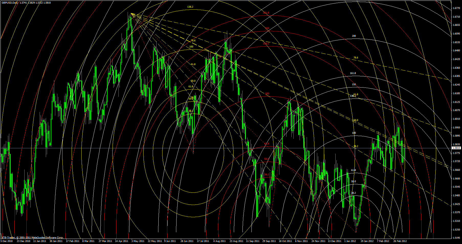462x244 pixels.
Task: Click the 1.6245 price axis label
Action: (456, 85)
